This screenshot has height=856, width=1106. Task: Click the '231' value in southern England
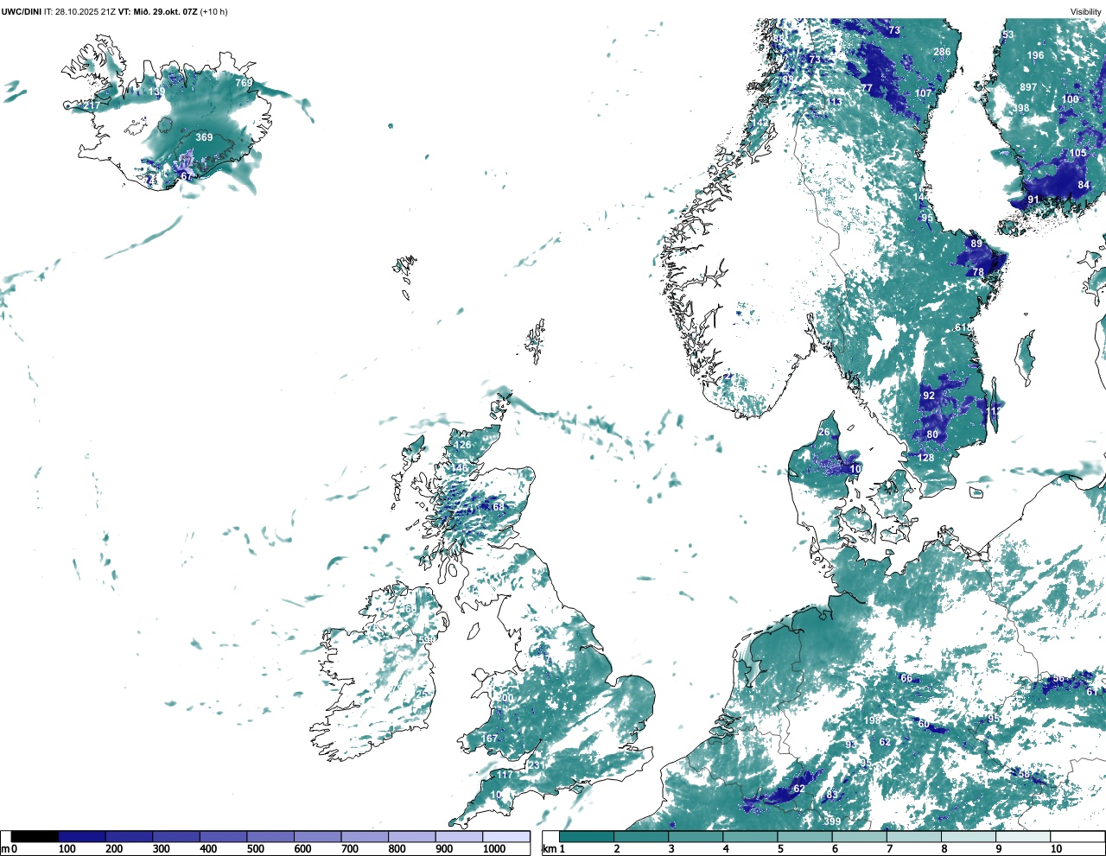coord(536,765)
